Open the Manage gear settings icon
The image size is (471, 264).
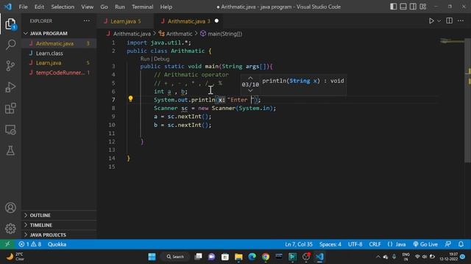click(x=10, y=228)
